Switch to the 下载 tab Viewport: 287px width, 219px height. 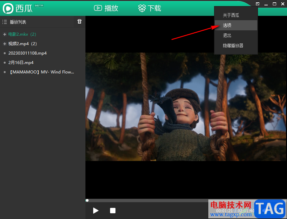click(150, 8)
